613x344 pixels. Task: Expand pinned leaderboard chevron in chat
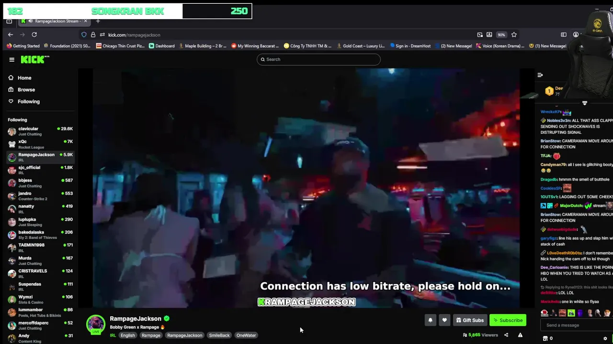coord(584,103)
